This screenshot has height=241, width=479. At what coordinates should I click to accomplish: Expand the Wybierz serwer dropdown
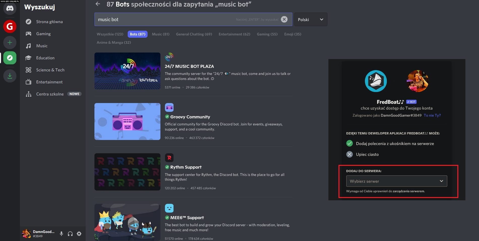[x=396, y=181]
